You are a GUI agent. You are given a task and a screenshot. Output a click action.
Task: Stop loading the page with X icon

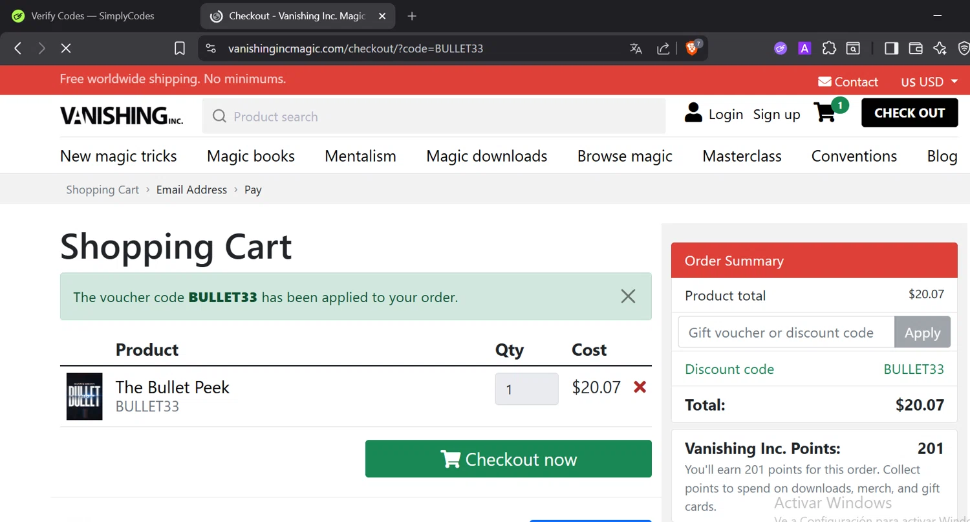tap(66, 49)
